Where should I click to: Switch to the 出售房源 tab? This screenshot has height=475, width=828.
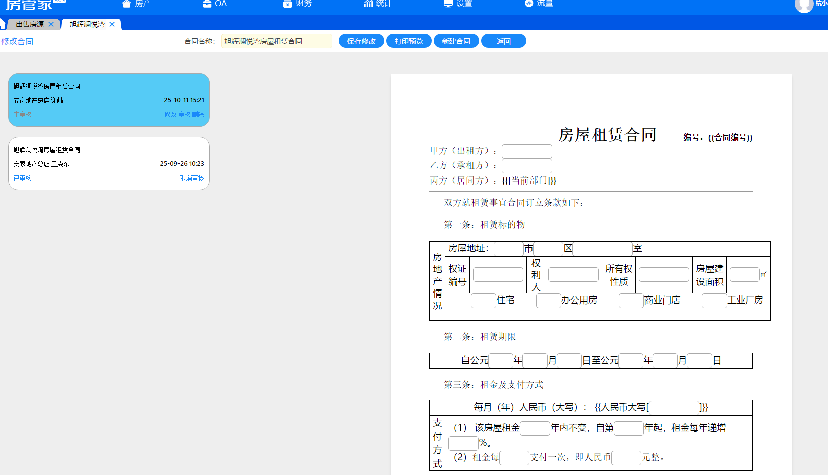[x=29, y=24]
